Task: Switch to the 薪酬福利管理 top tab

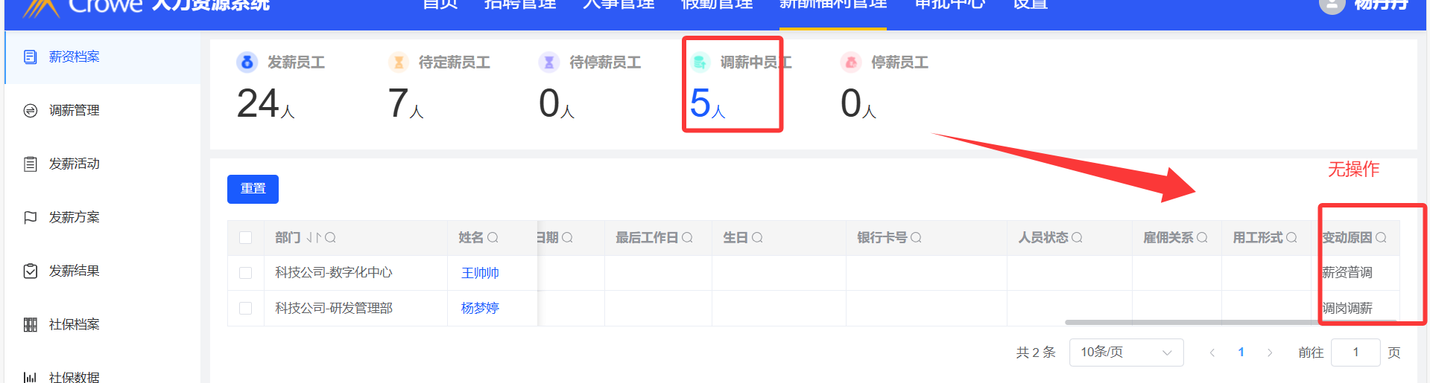Action: click(833, 4)
